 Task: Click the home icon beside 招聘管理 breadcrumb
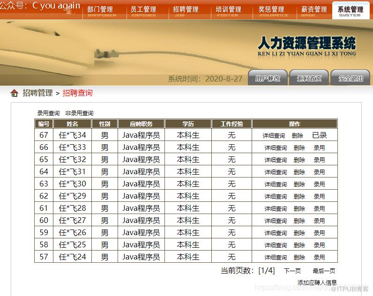tap(14, 93)
